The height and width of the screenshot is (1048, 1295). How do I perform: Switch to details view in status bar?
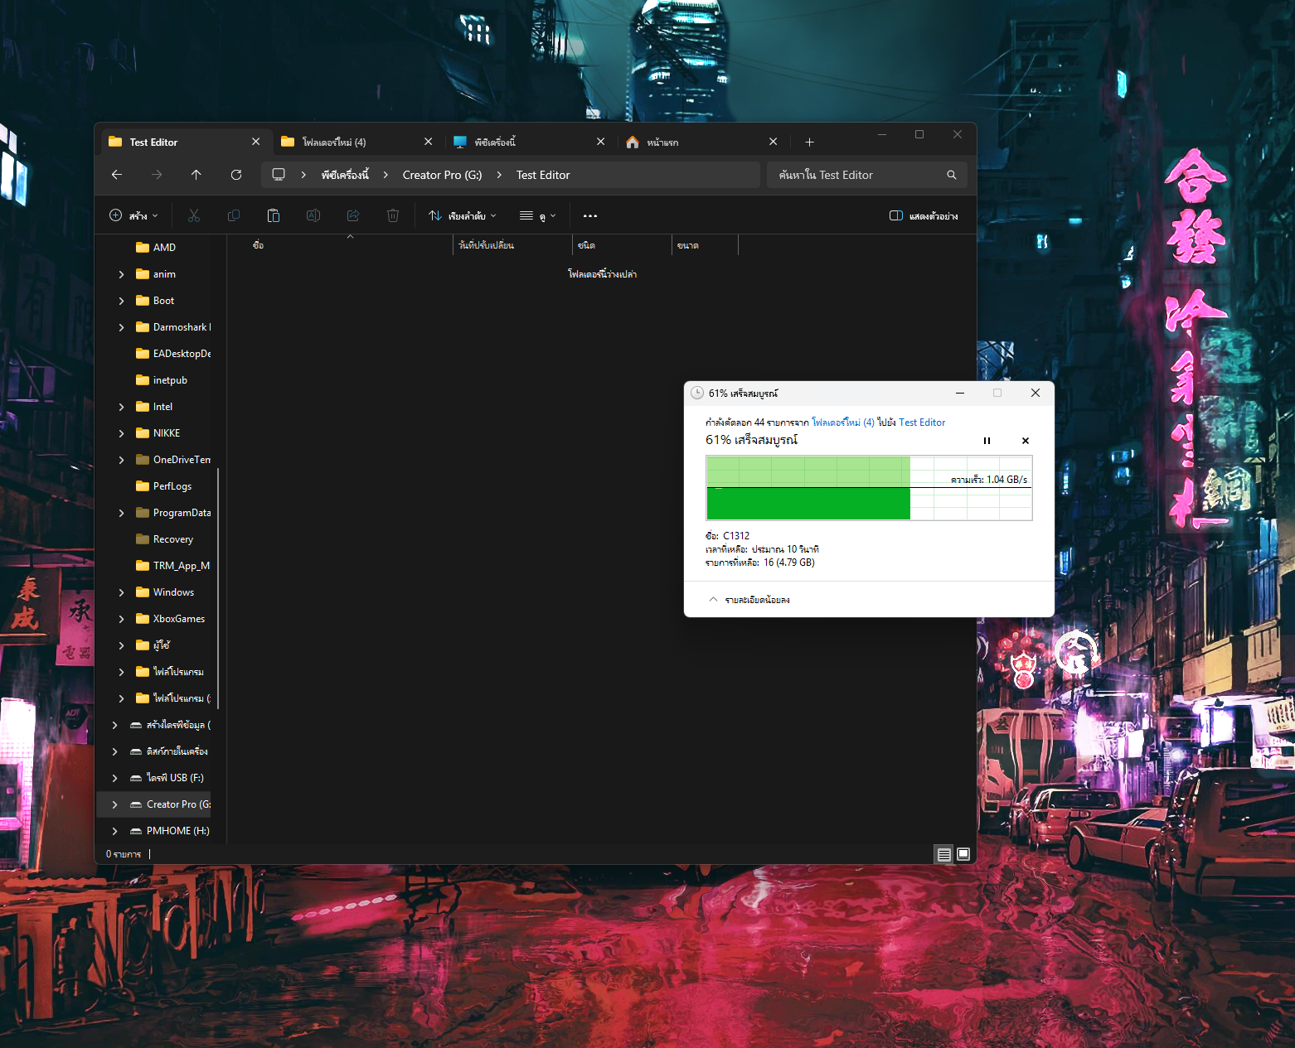[943, 854]
